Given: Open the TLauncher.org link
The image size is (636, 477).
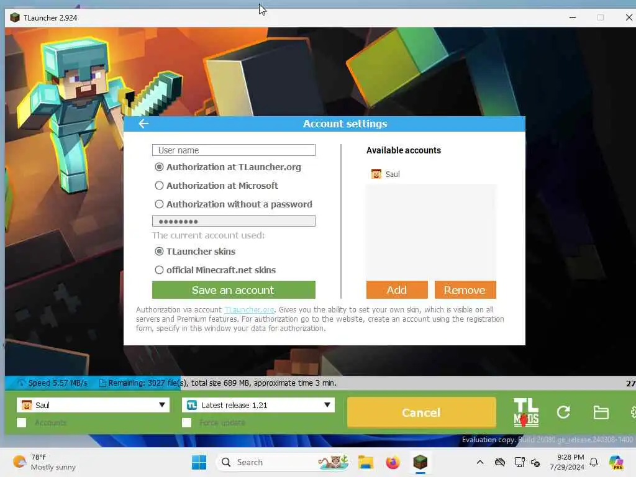Looking at the screenshot, I should [249, 310].
